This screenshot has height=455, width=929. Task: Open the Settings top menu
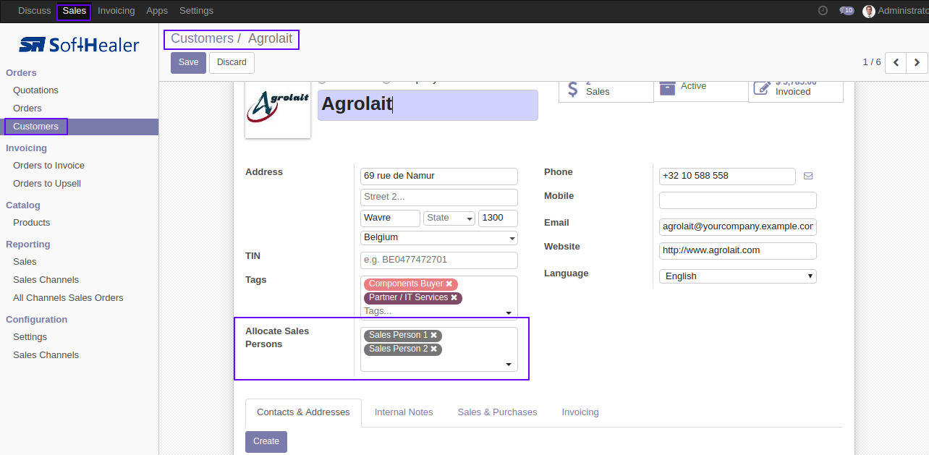[196, 11]
